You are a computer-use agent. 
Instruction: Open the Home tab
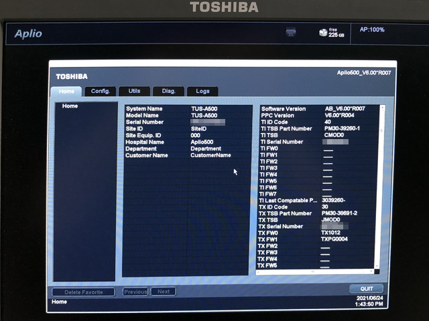[66, 92]
